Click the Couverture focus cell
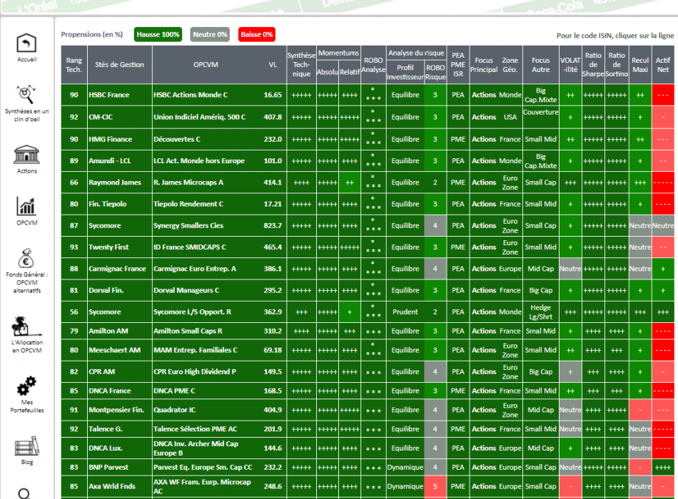This screenshot has height=499, width=678. (540, 117)
